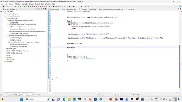Minimize the Package Explorer view
Viewport: 182px width, 102px height.
click(44, 9)
